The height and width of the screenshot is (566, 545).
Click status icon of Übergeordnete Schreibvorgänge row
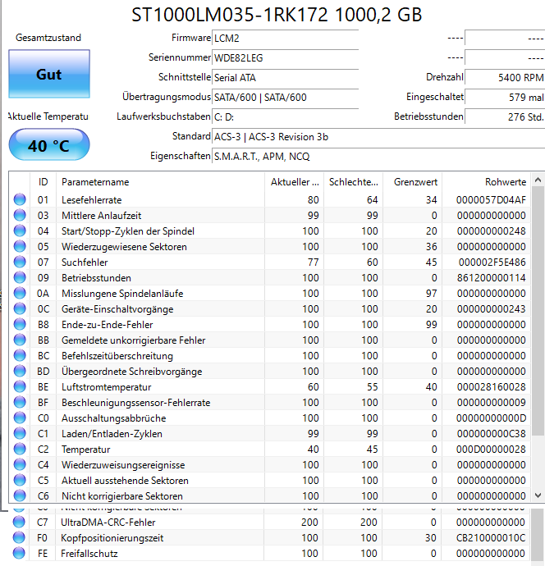pyautogui.click(x=20, y=371)
